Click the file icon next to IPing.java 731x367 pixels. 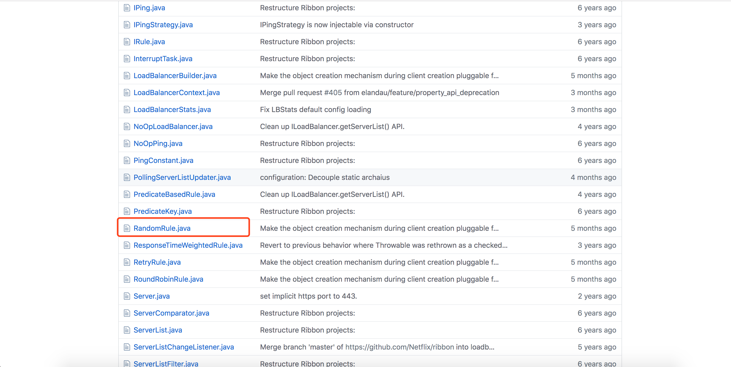(x=126, y=8)
